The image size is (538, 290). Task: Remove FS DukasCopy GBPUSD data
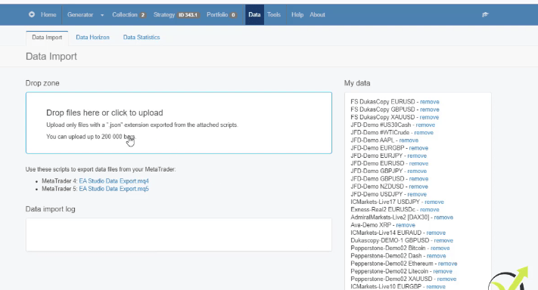point(430,110)
